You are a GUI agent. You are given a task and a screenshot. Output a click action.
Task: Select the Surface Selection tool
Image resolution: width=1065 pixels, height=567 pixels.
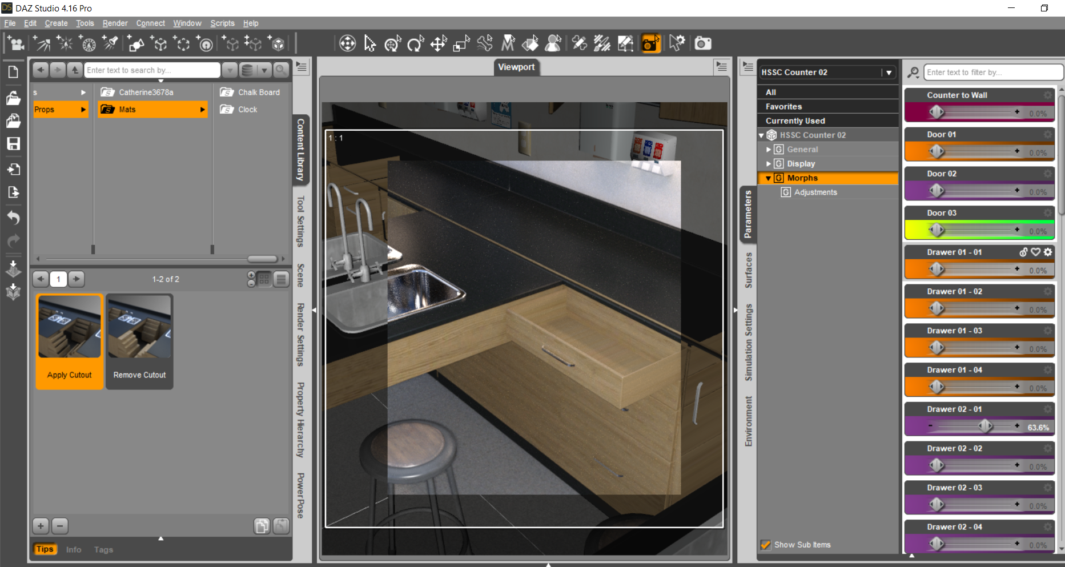[530, 43]
